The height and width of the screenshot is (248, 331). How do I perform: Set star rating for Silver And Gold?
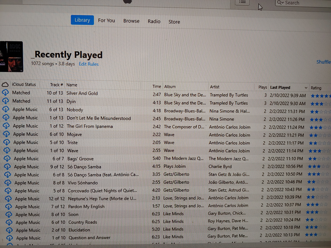[321, 96]
